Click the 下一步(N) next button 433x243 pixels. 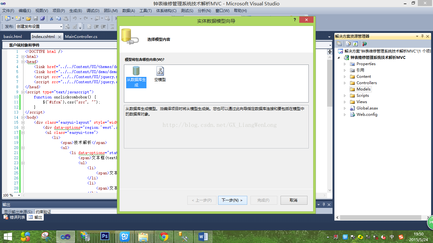click(233, 200)
